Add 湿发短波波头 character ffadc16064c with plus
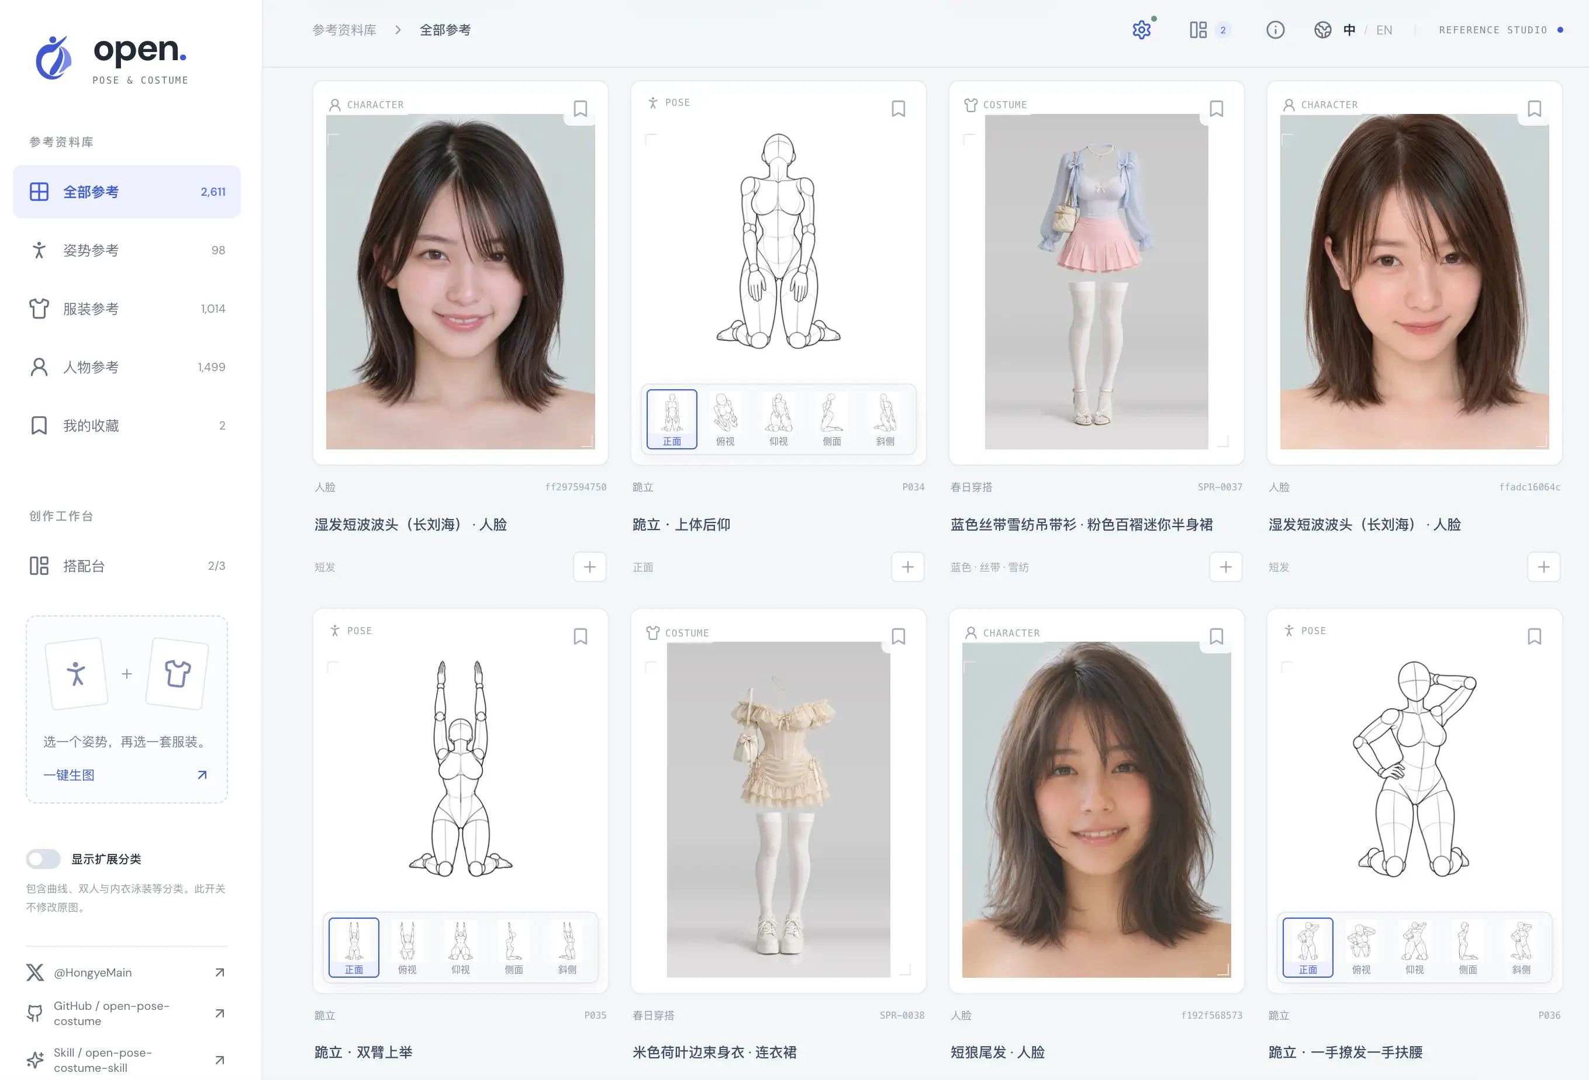 pos(1543,567)
